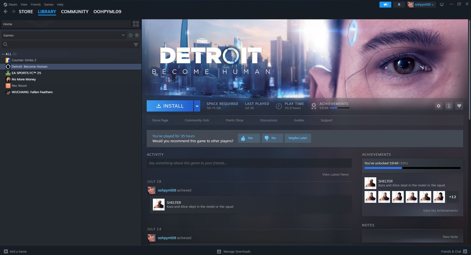Click the Manage Downloads icon
Viewport: 471px width, 255px height.
click(219, 251)
